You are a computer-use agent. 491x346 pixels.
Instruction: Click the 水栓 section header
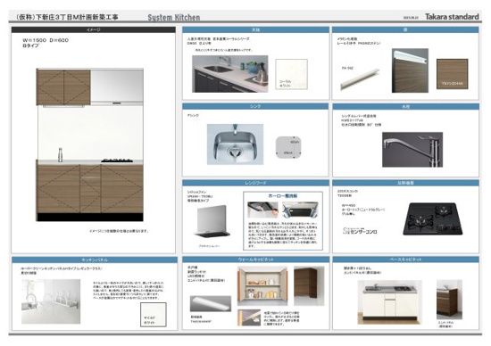405,107
